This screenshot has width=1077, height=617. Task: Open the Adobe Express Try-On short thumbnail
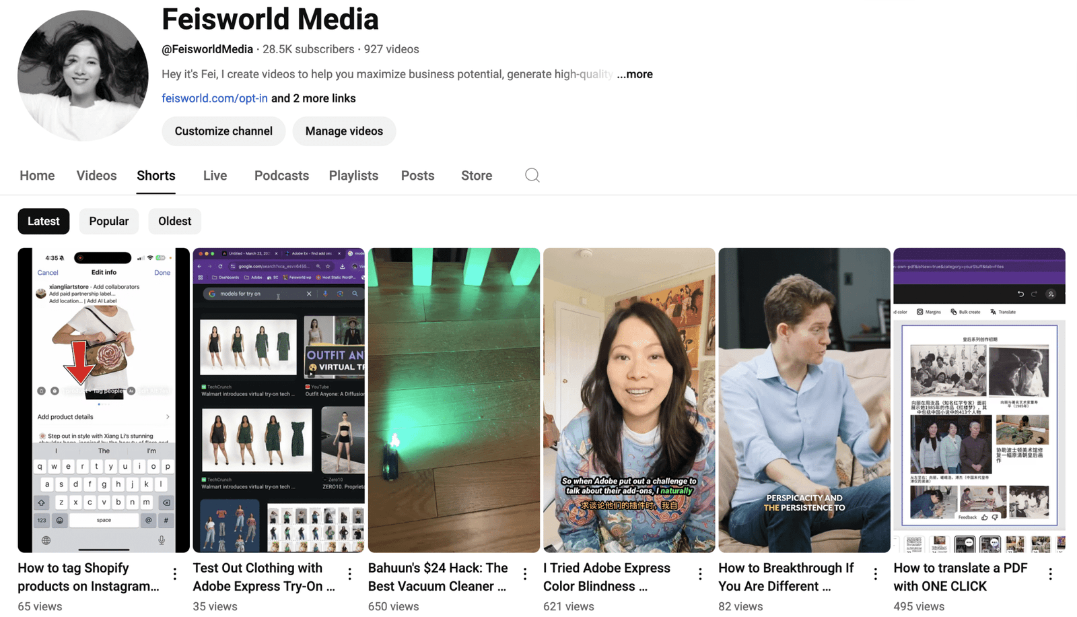pyautogui.click(x=279, y=400)
